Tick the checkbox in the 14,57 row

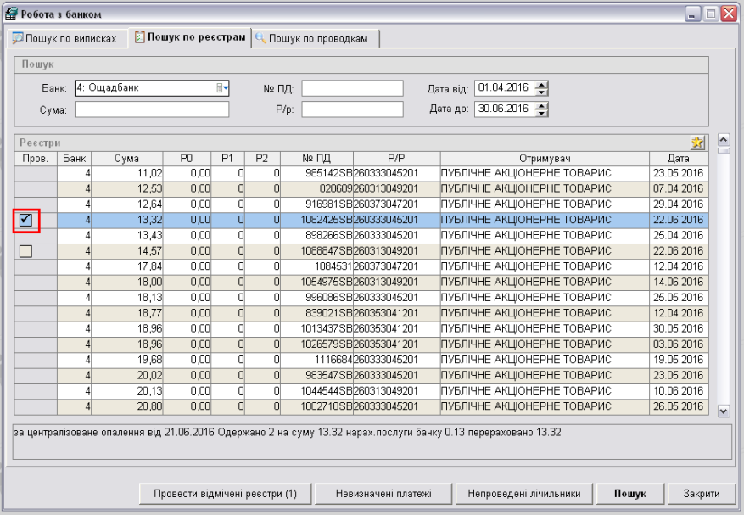26,250
